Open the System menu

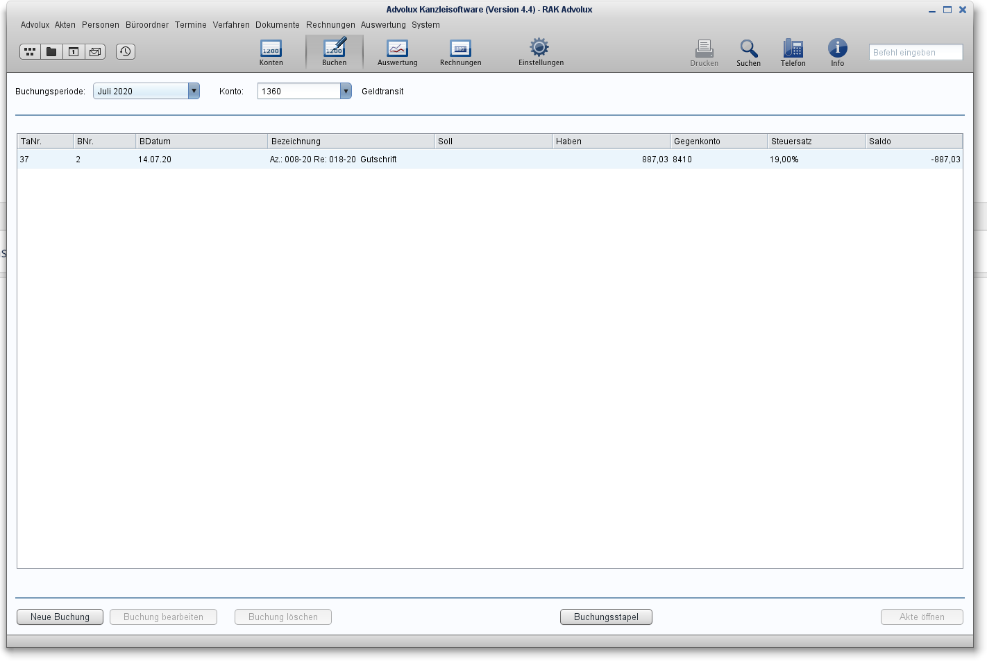point(425,25)
